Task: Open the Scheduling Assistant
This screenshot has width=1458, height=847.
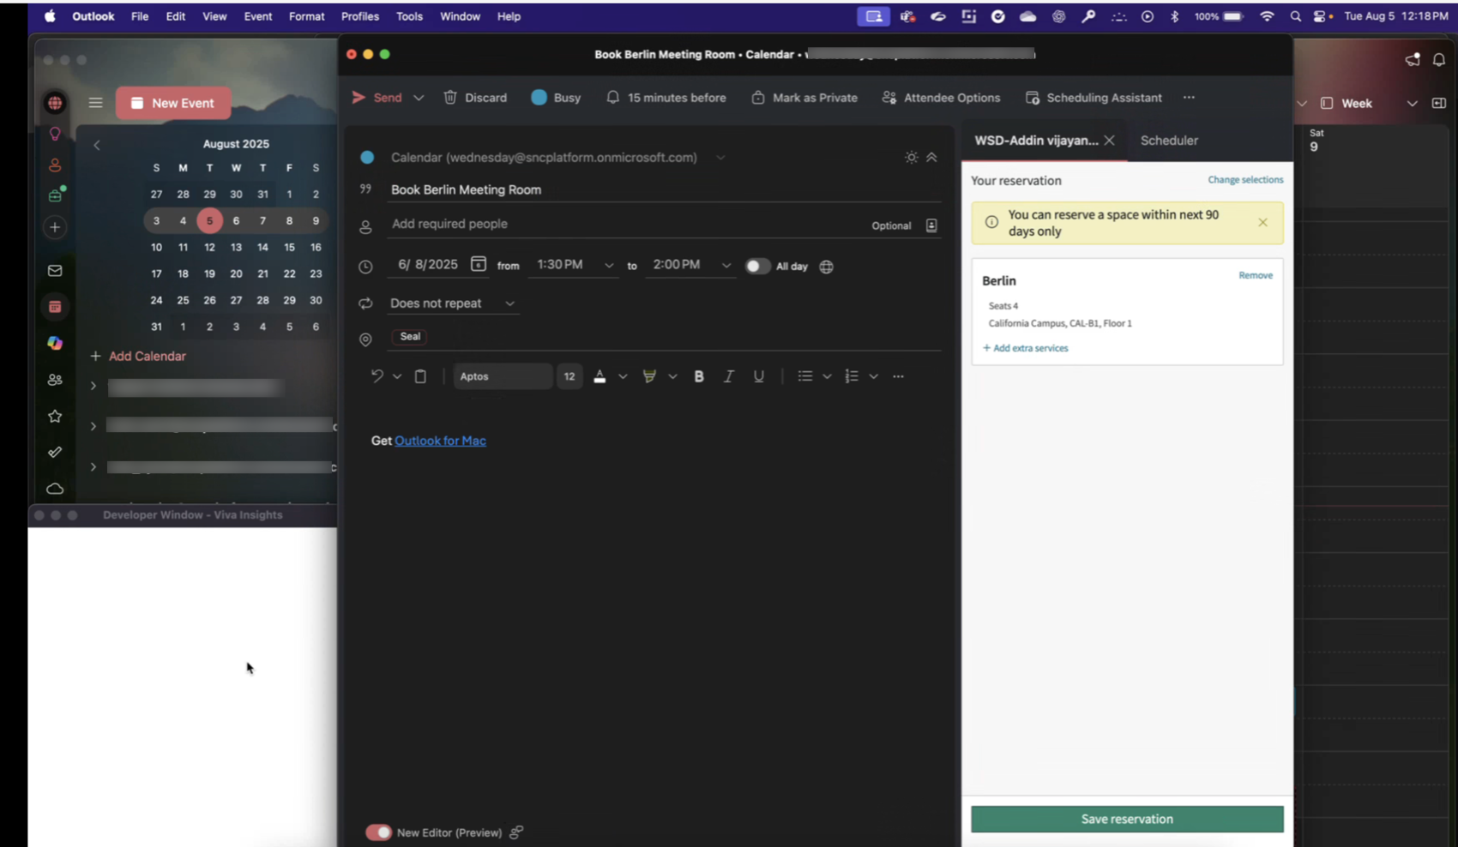Action: 1093,98
